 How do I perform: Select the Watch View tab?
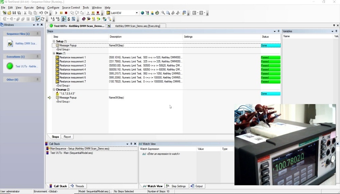153,186
